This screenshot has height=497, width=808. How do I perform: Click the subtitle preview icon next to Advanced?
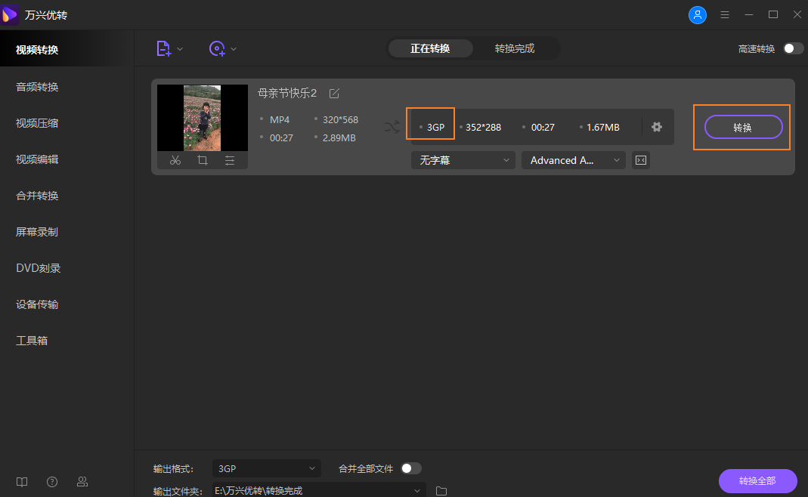(640, 160)
